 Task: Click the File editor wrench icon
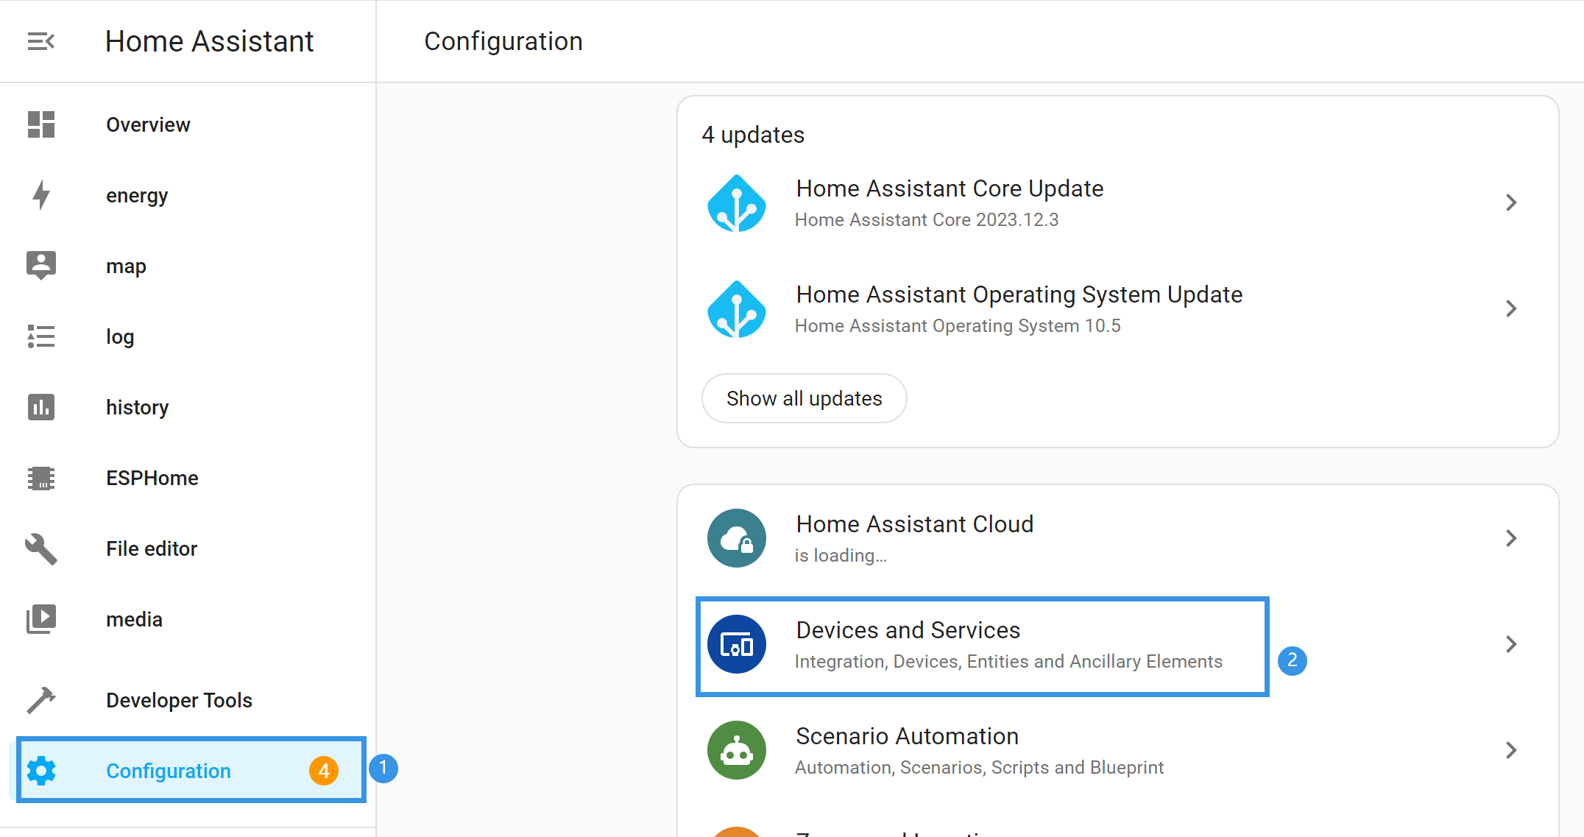(x=41, y=548)
